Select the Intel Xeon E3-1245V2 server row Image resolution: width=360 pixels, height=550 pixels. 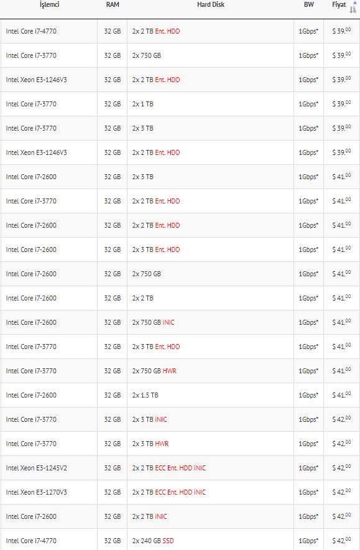(180, 468)
